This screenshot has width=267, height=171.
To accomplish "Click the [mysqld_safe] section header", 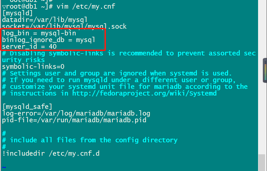I will tap(27, 107).
